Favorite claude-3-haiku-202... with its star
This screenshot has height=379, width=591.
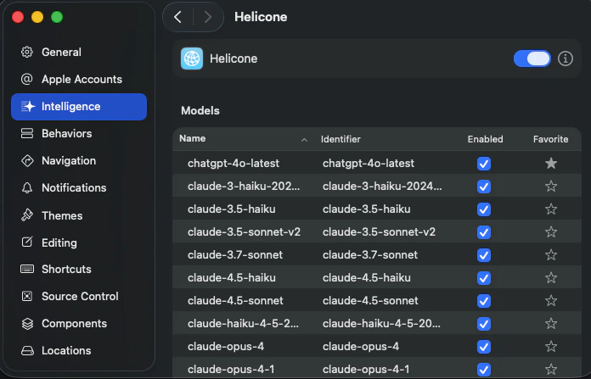(551, 186)
